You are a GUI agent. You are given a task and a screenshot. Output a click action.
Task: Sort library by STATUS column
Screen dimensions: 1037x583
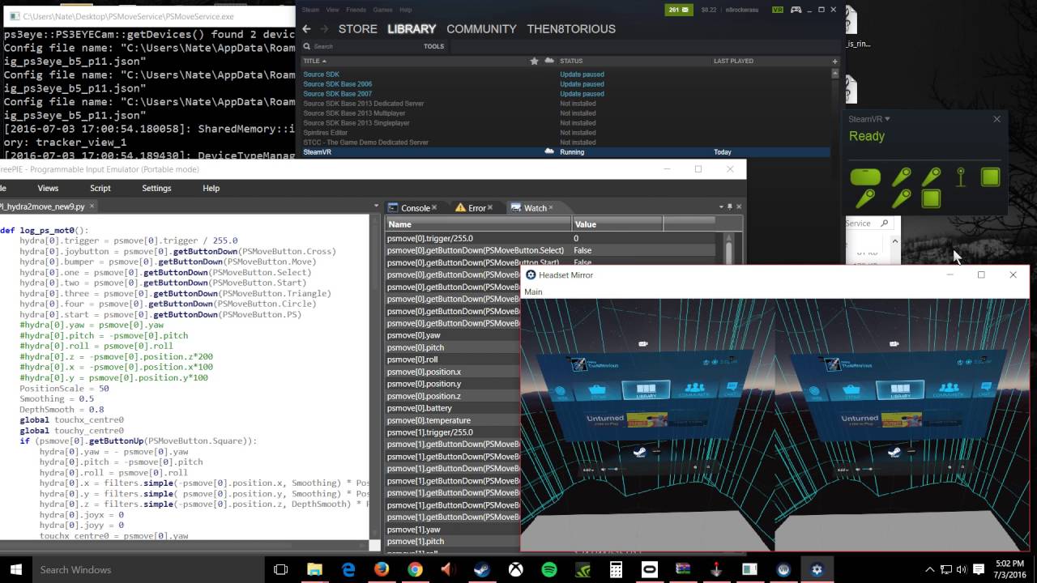(571, 61)
